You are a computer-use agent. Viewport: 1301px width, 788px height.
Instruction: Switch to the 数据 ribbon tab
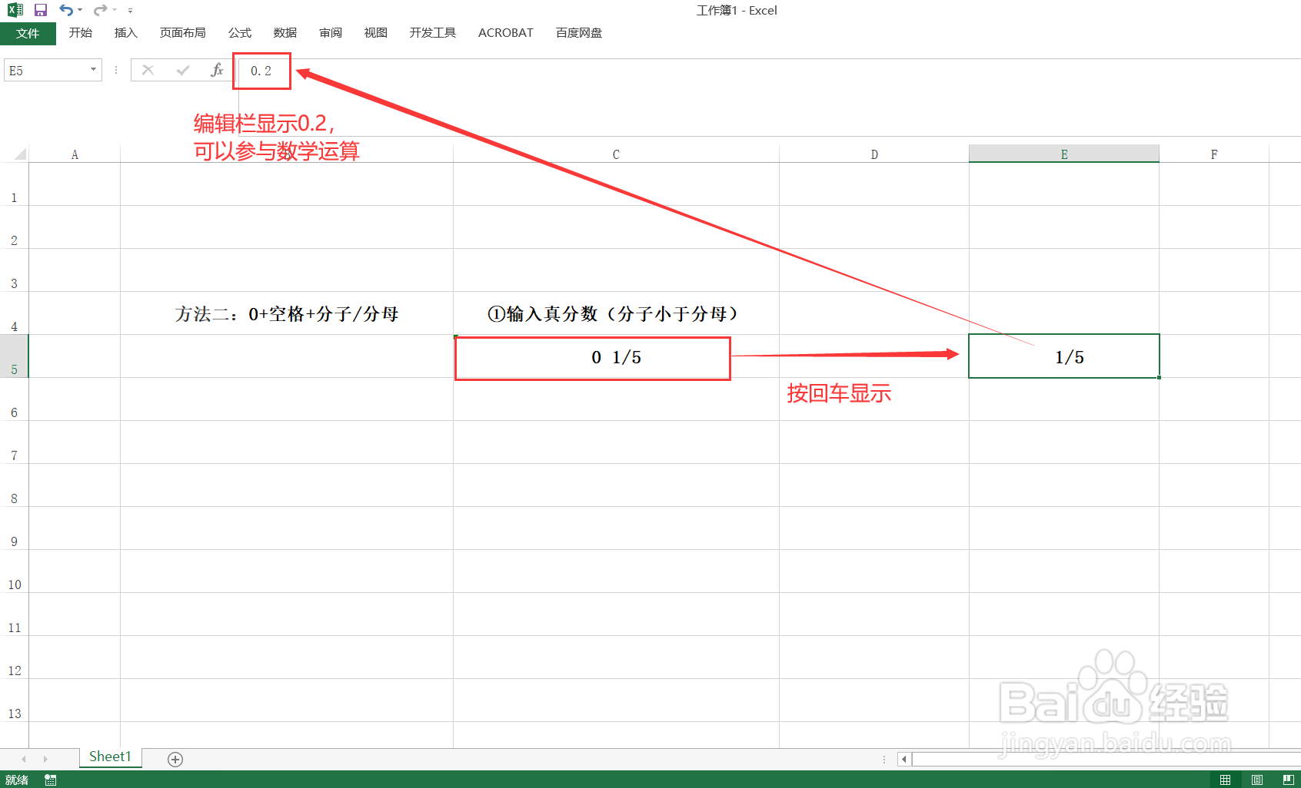(x=285, y=33)
